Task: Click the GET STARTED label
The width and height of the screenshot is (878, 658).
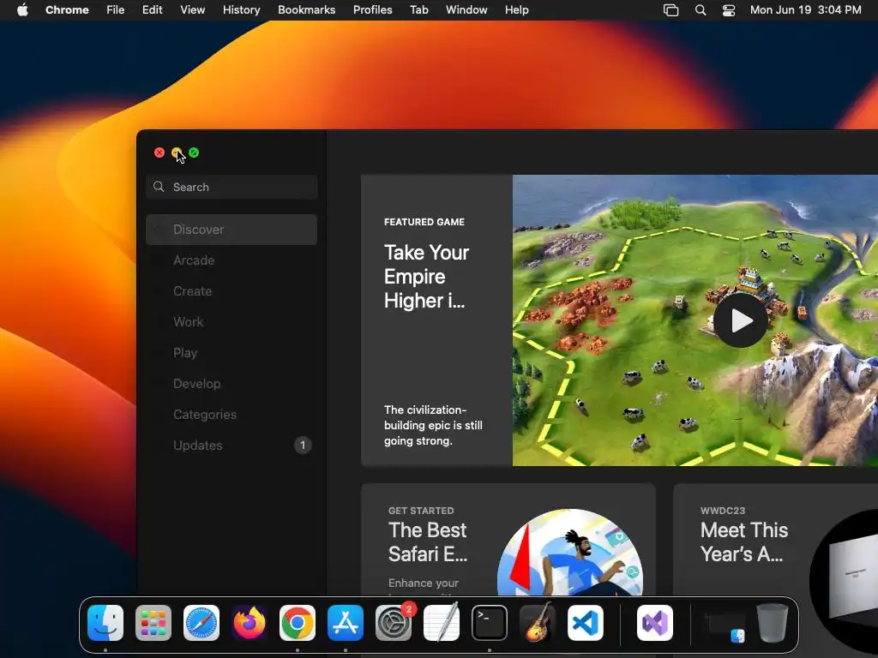Action: tap(421, 511)
